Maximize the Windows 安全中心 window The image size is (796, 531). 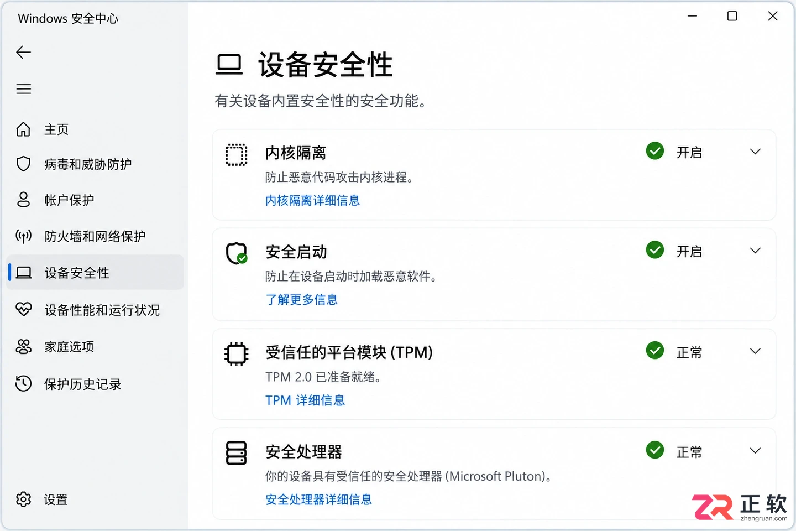click(732, 16)
